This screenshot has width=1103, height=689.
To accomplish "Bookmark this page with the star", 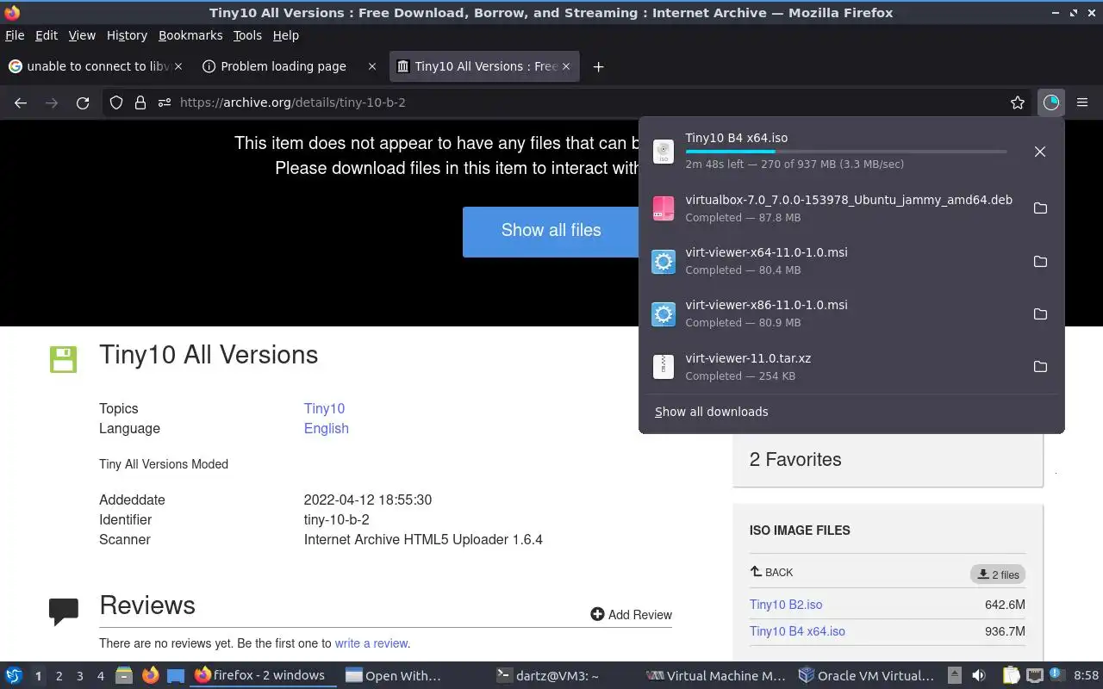I will [x=1018, y=102].
